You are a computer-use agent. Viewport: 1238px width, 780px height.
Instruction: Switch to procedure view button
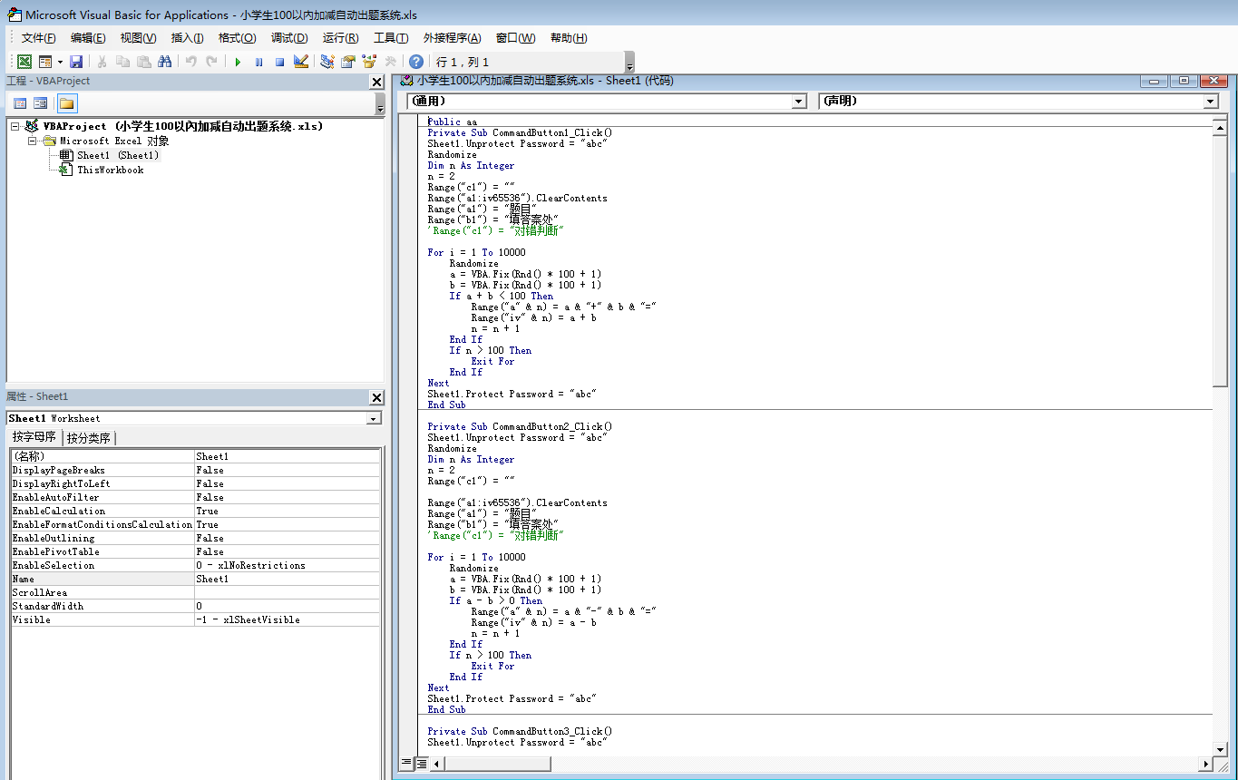(406, 764)
